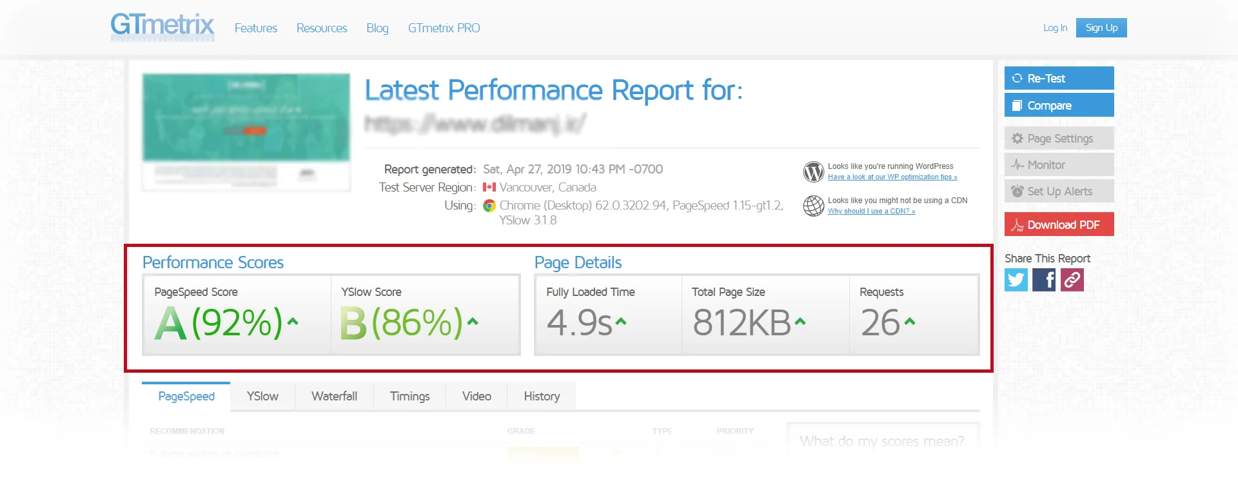
Task: Open Page Settings
Action: pos(1059,139)
